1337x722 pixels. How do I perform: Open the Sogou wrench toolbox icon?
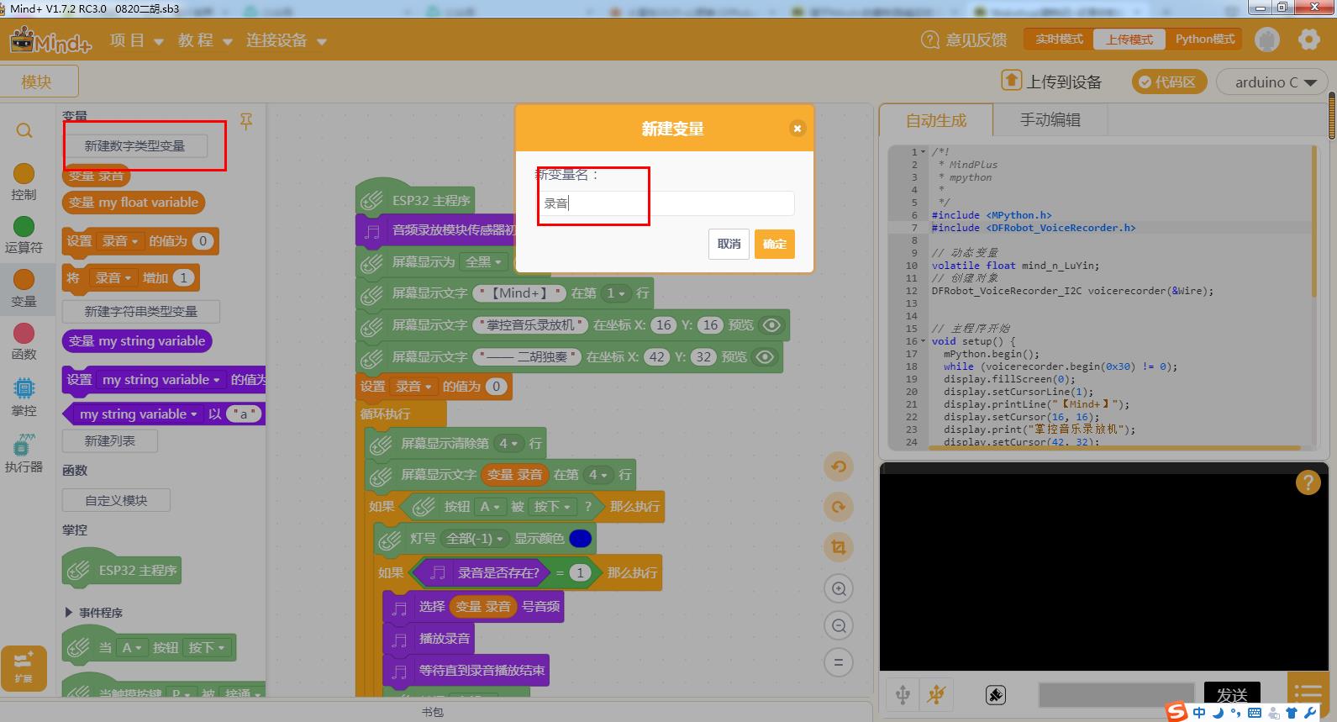coord(1310,713)
